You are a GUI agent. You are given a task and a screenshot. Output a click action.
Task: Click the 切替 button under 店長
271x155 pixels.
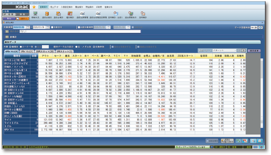click(x=9, y=14)
